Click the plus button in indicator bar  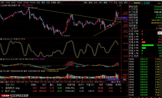(123, 82)
